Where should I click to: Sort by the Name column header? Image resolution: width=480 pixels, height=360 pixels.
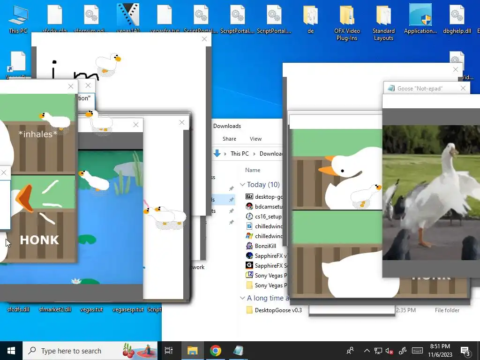[x=253, y=170]
